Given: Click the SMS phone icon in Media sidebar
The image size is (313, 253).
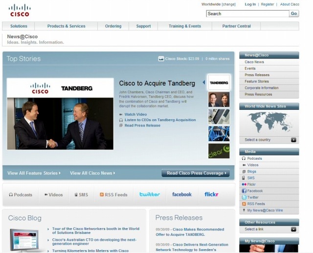Looking at the screenshot, I should click(x=244, y=178).
